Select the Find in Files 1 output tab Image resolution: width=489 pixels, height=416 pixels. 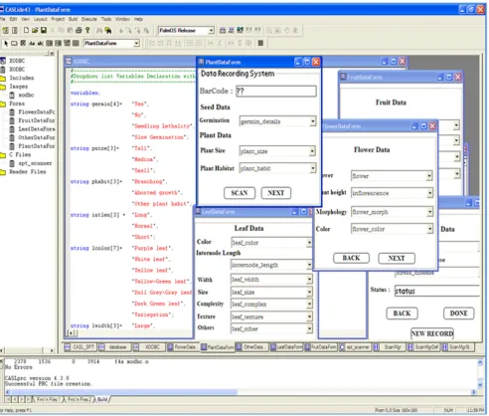(48, 399)
